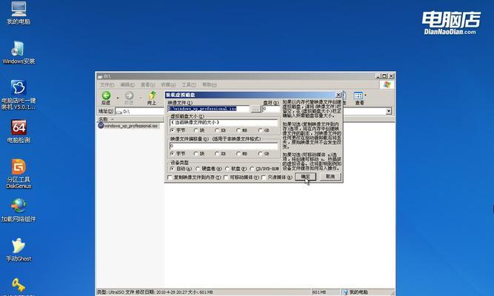Open the My Computer (我的电脑) desktop icon
The image size is (494, 296).
point(17,10)
